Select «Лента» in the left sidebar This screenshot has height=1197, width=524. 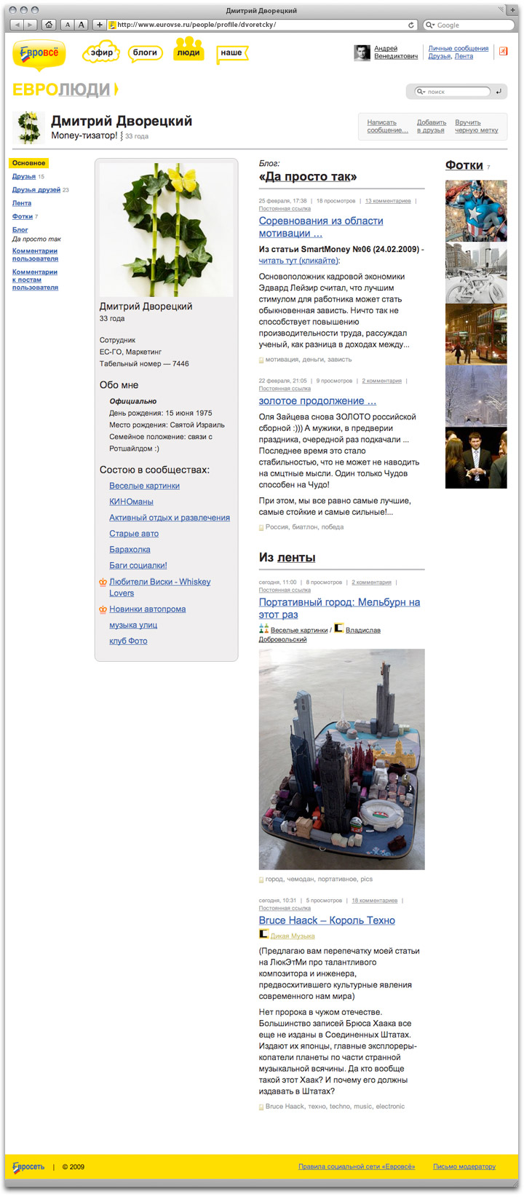(22, 203)
